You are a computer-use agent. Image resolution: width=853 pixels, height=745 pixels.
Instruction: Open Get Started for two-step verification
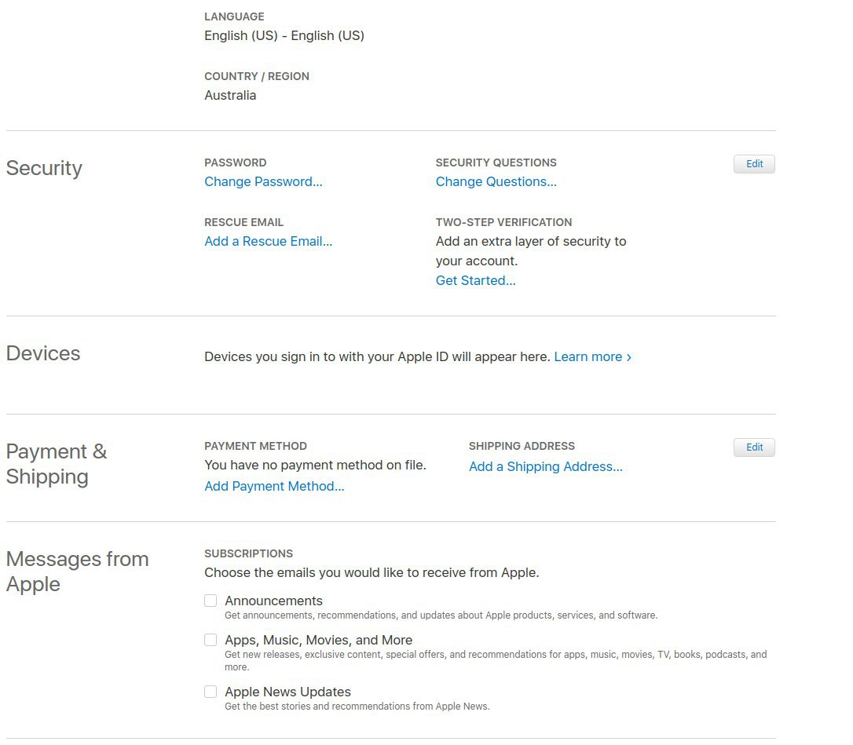(475, 280)
